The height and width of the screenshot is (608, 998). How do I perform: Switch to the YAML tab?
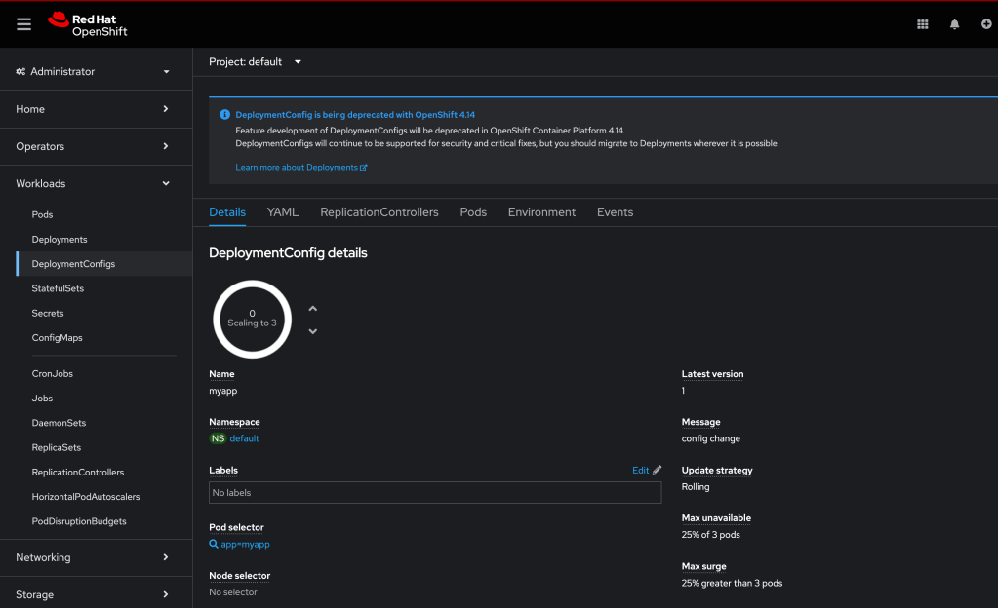pyautogui.click(x=283, y=212)
